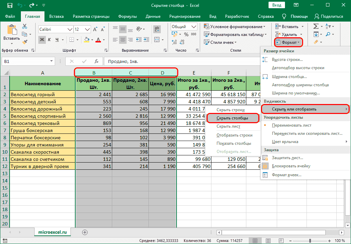
Task: Toggle Bold (Ж) formatting
Action: point(42,40)
